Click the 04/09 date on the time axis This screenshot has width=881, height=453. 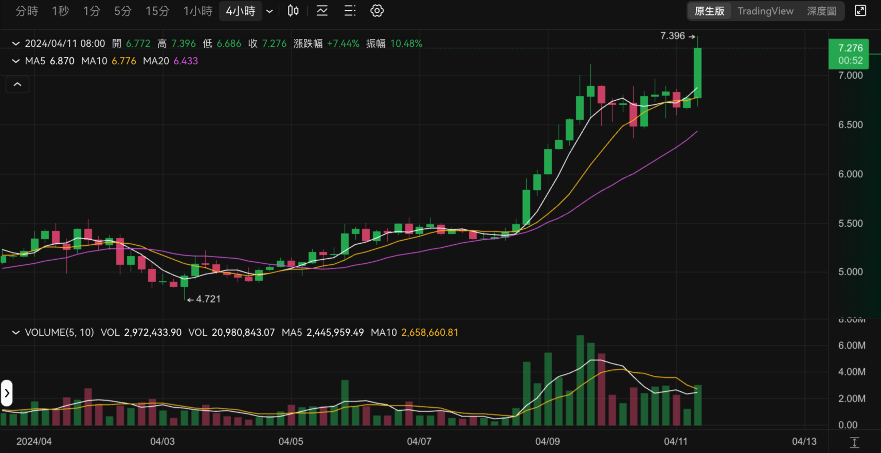[548, 442]
